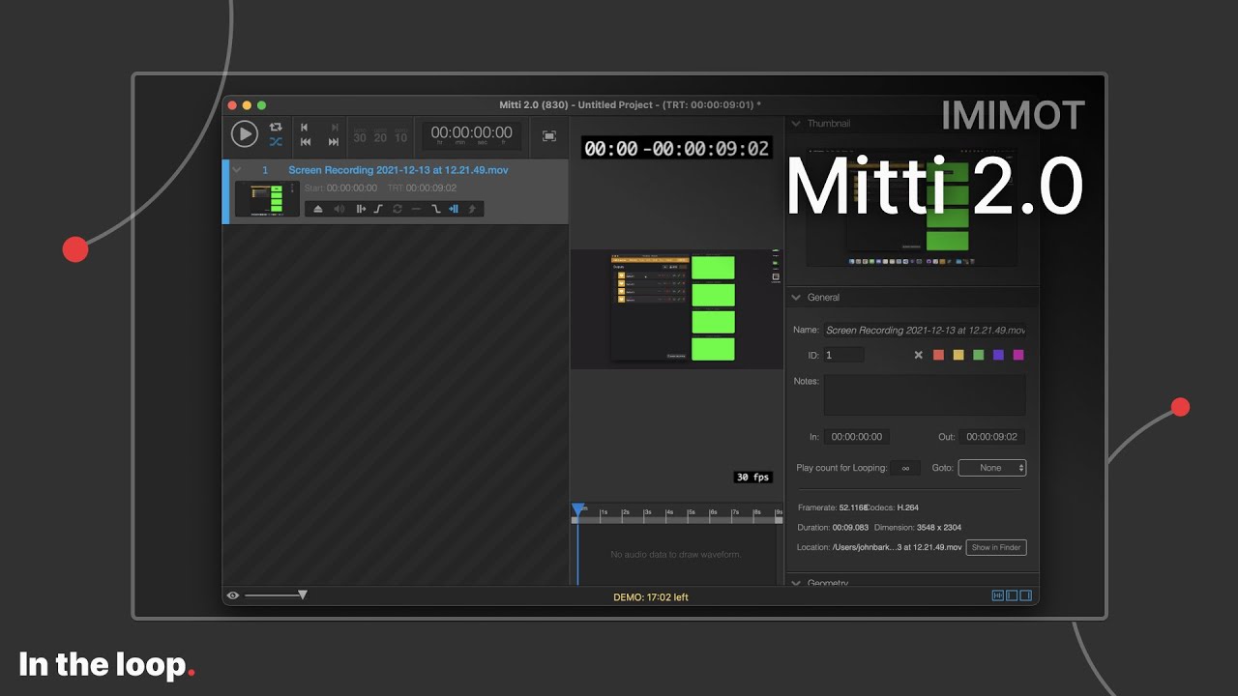
Task: Pick the green cue color swatch
Action: pyautogui.click(x=978, y=355)
